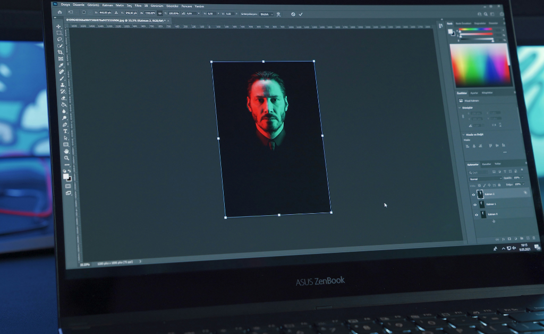Select the Pen tool

pos(65,125)
